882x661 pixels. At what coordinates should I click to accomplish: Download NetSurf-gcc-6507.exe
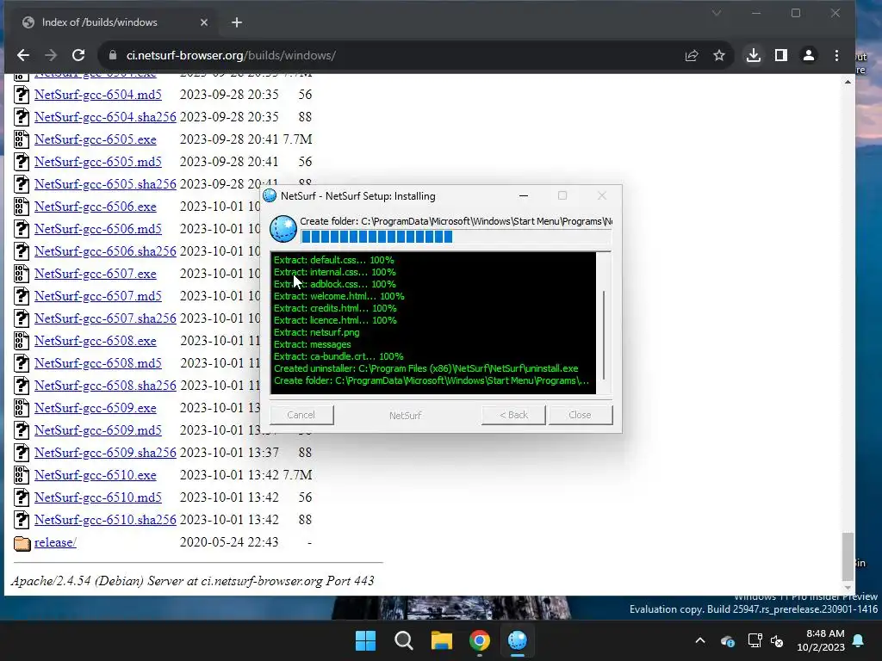[x=95, y=274]
